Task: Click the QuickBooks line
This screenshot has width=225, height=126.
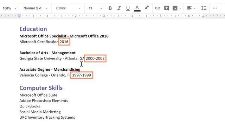Action: pos(30,106)
